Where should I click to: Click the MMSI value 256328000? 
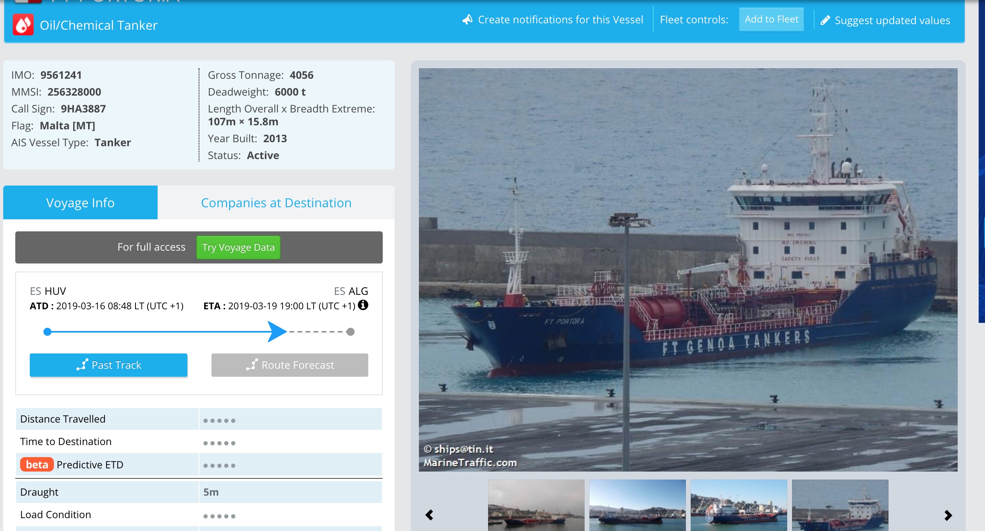point(74,92)
